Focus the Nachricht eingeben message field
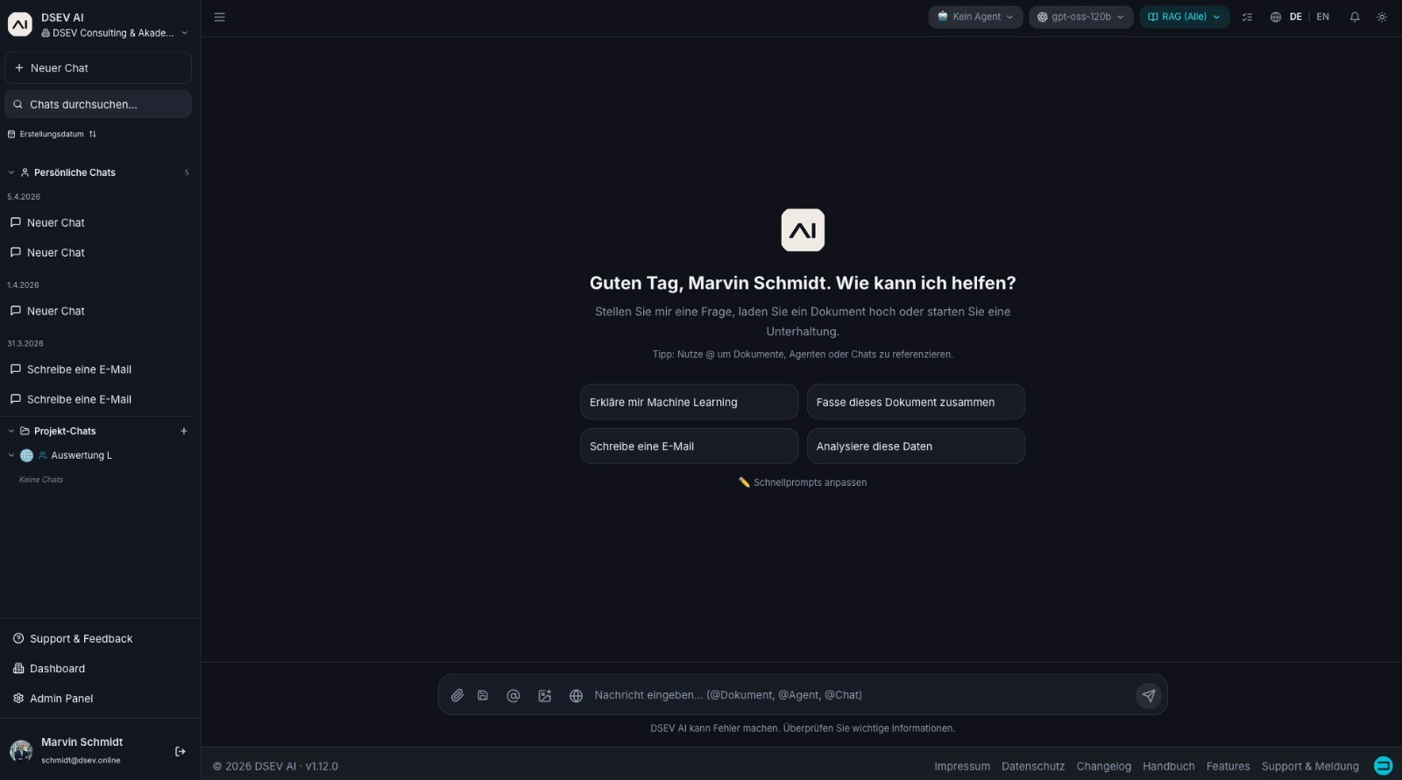The width and height of the screenshot is (1402, 780). point(859,695)
